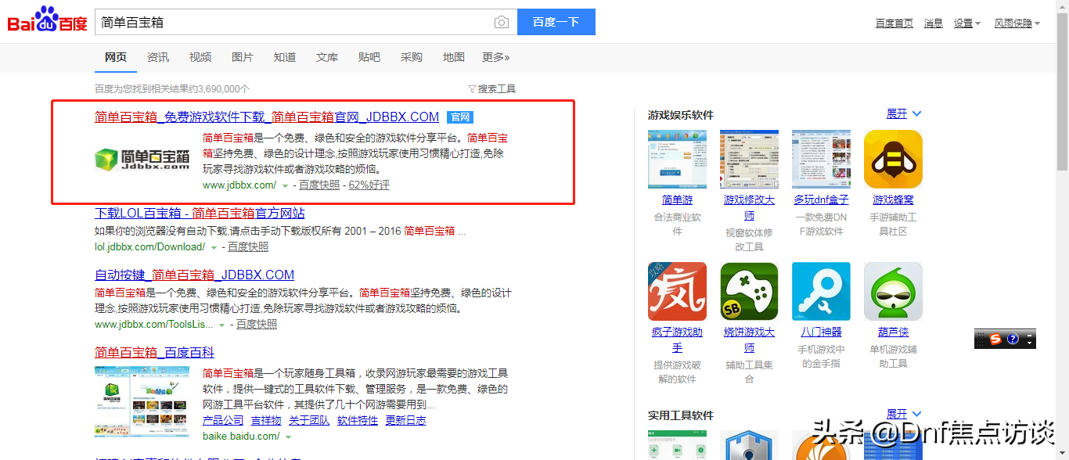
Task: Open the 关于团队 sublink
Action: coord(309,421)
